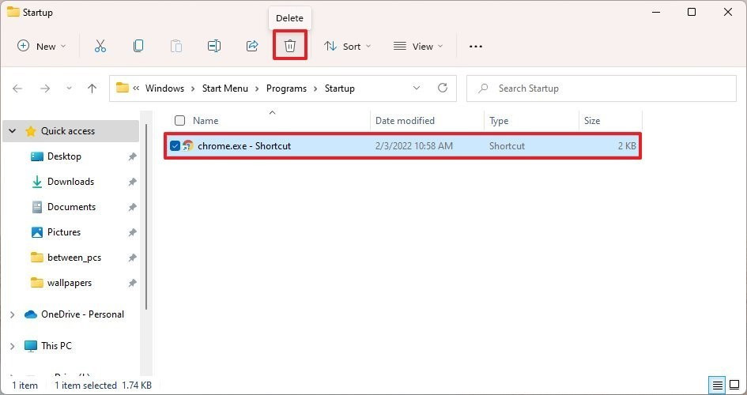This screenshot has height=395, width=747.
Task: Click Start Menu breadcrumb segment
Action: point(224,88)
